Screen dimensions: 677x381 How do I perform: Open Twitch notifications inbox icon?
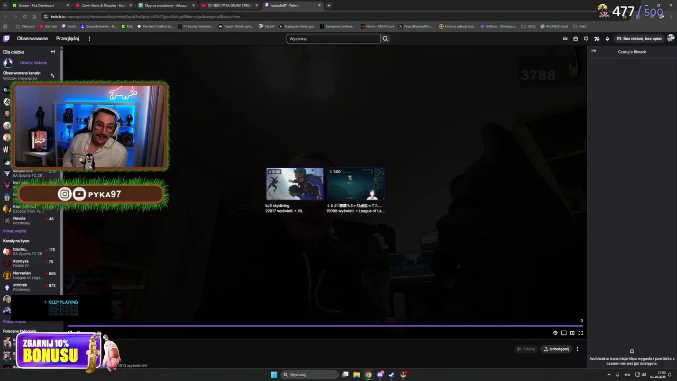575,39
